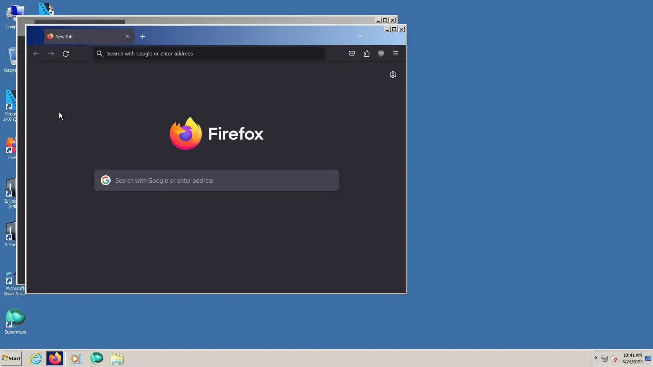Show hidden system tray icons
653x367 pixels.
(595, 358)
